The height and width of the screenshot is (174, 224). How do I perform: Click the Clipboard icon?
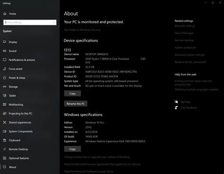[x=5, y=140]
